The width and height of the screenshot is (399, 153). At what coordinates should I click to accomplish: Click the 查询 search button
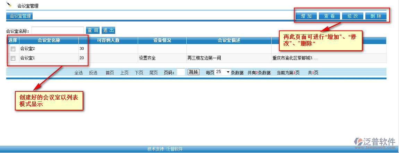[93, 30]
